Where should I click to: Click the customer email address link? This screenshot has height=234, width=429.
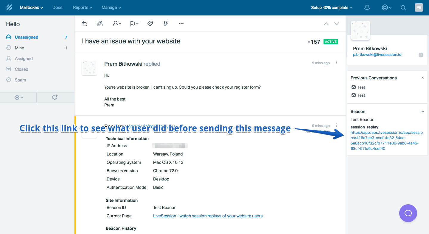[x=377, y=55]
